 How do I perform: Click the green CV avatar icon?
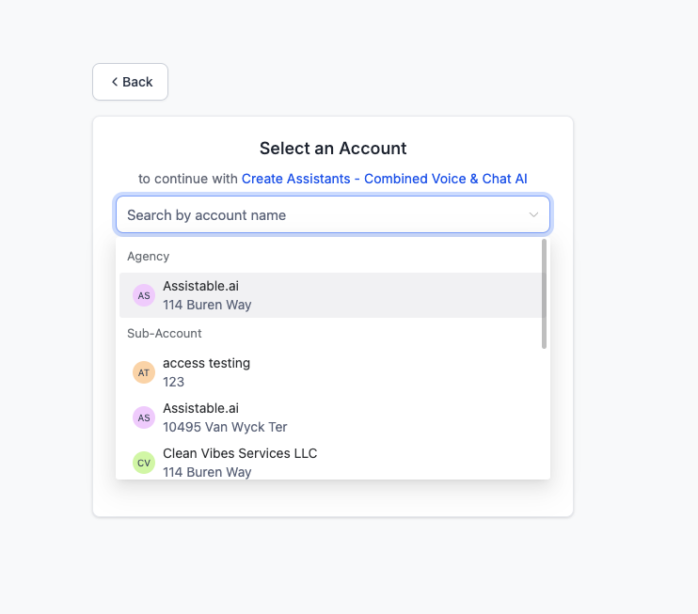[x=144, y=463]
